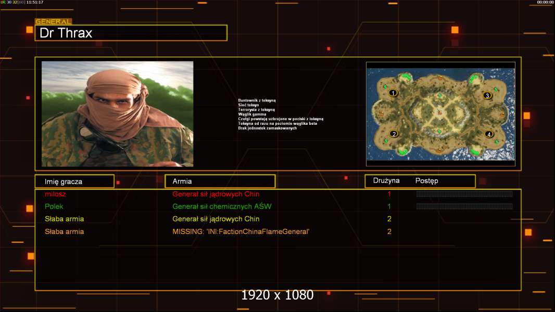Click team number 2 in yellow Słaba armia row
The height and width of the screenshot is (312, 555).
tap(389, 219)
